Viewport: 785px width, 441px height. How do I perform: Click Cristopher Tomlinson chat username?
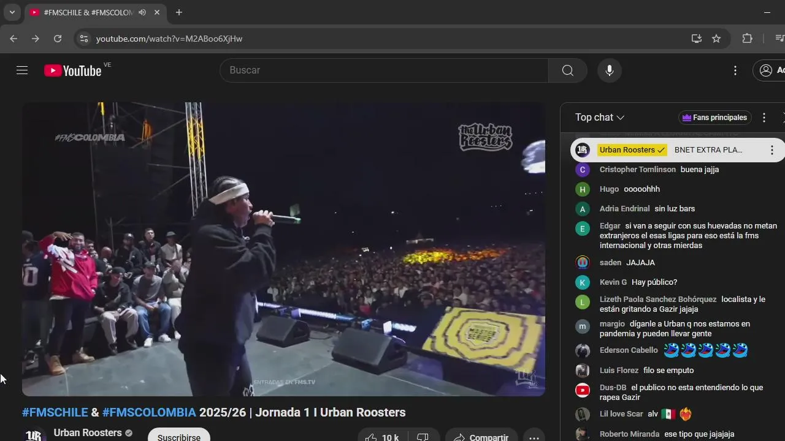click(x=638, y=170)
